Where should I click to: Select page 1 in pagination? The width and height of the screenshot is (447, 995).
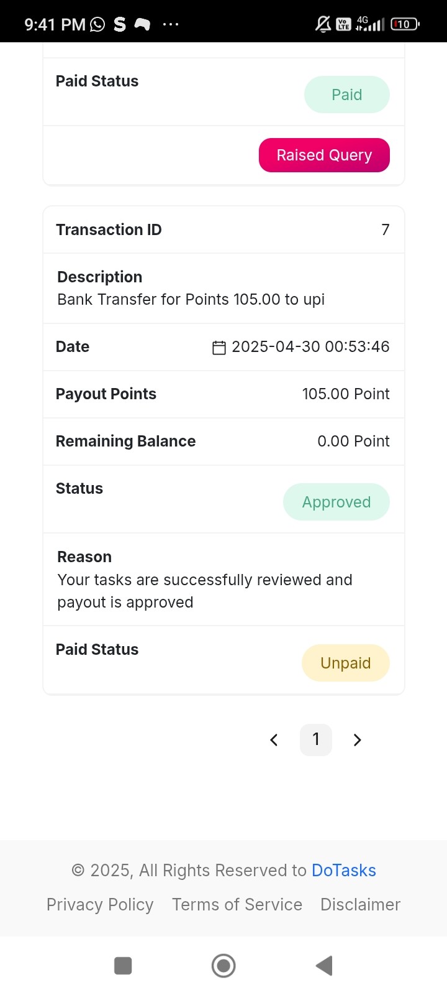316,740
